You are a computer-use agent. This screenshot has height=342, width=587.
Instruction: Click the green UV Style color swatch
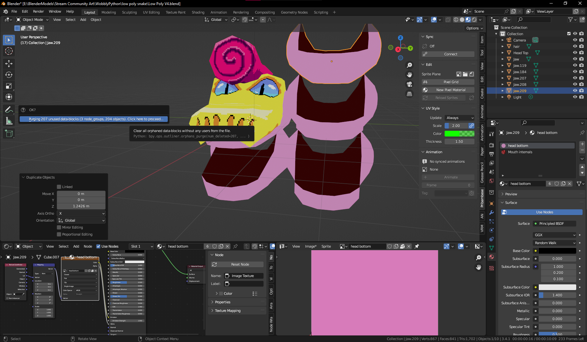tap(459, 134)
